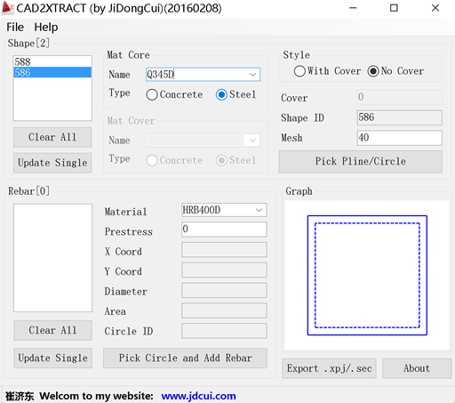Click the Shape ID field
The width and height of the screenshot is (455, 403).
point(400,117)
